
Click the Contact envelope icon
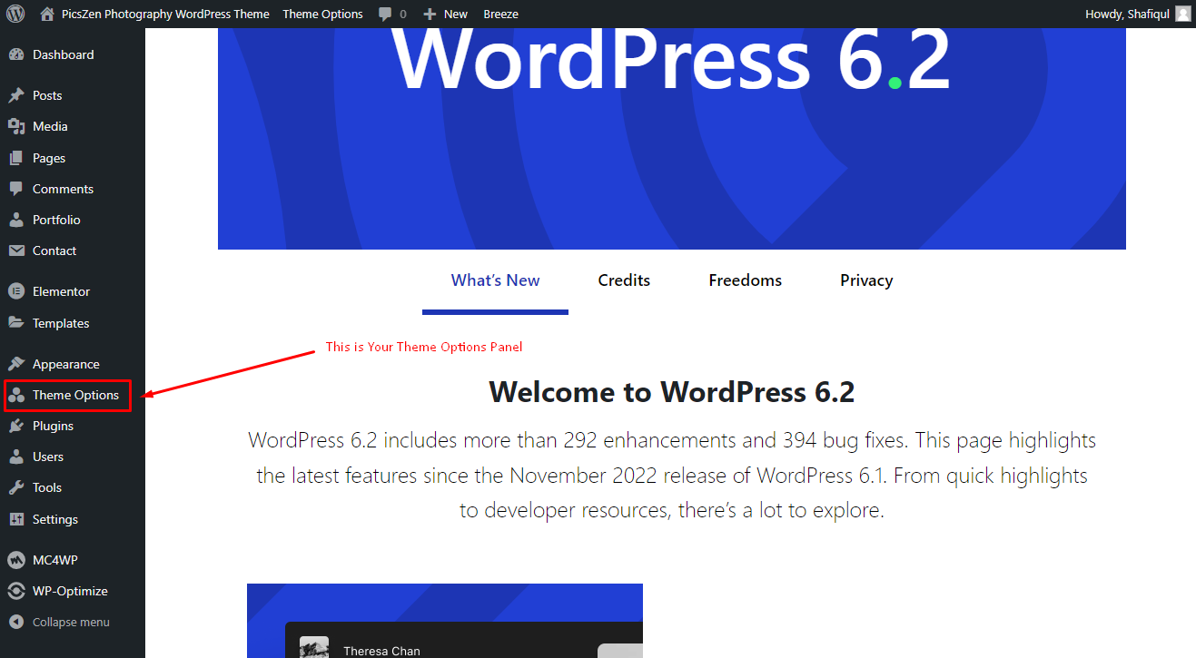point(16,250)
